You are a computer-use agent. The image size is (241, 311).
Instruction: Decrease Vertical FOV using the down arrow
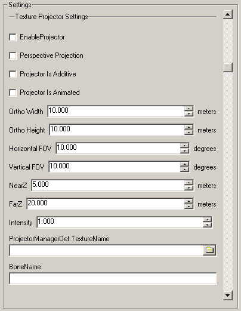(184, 170)
